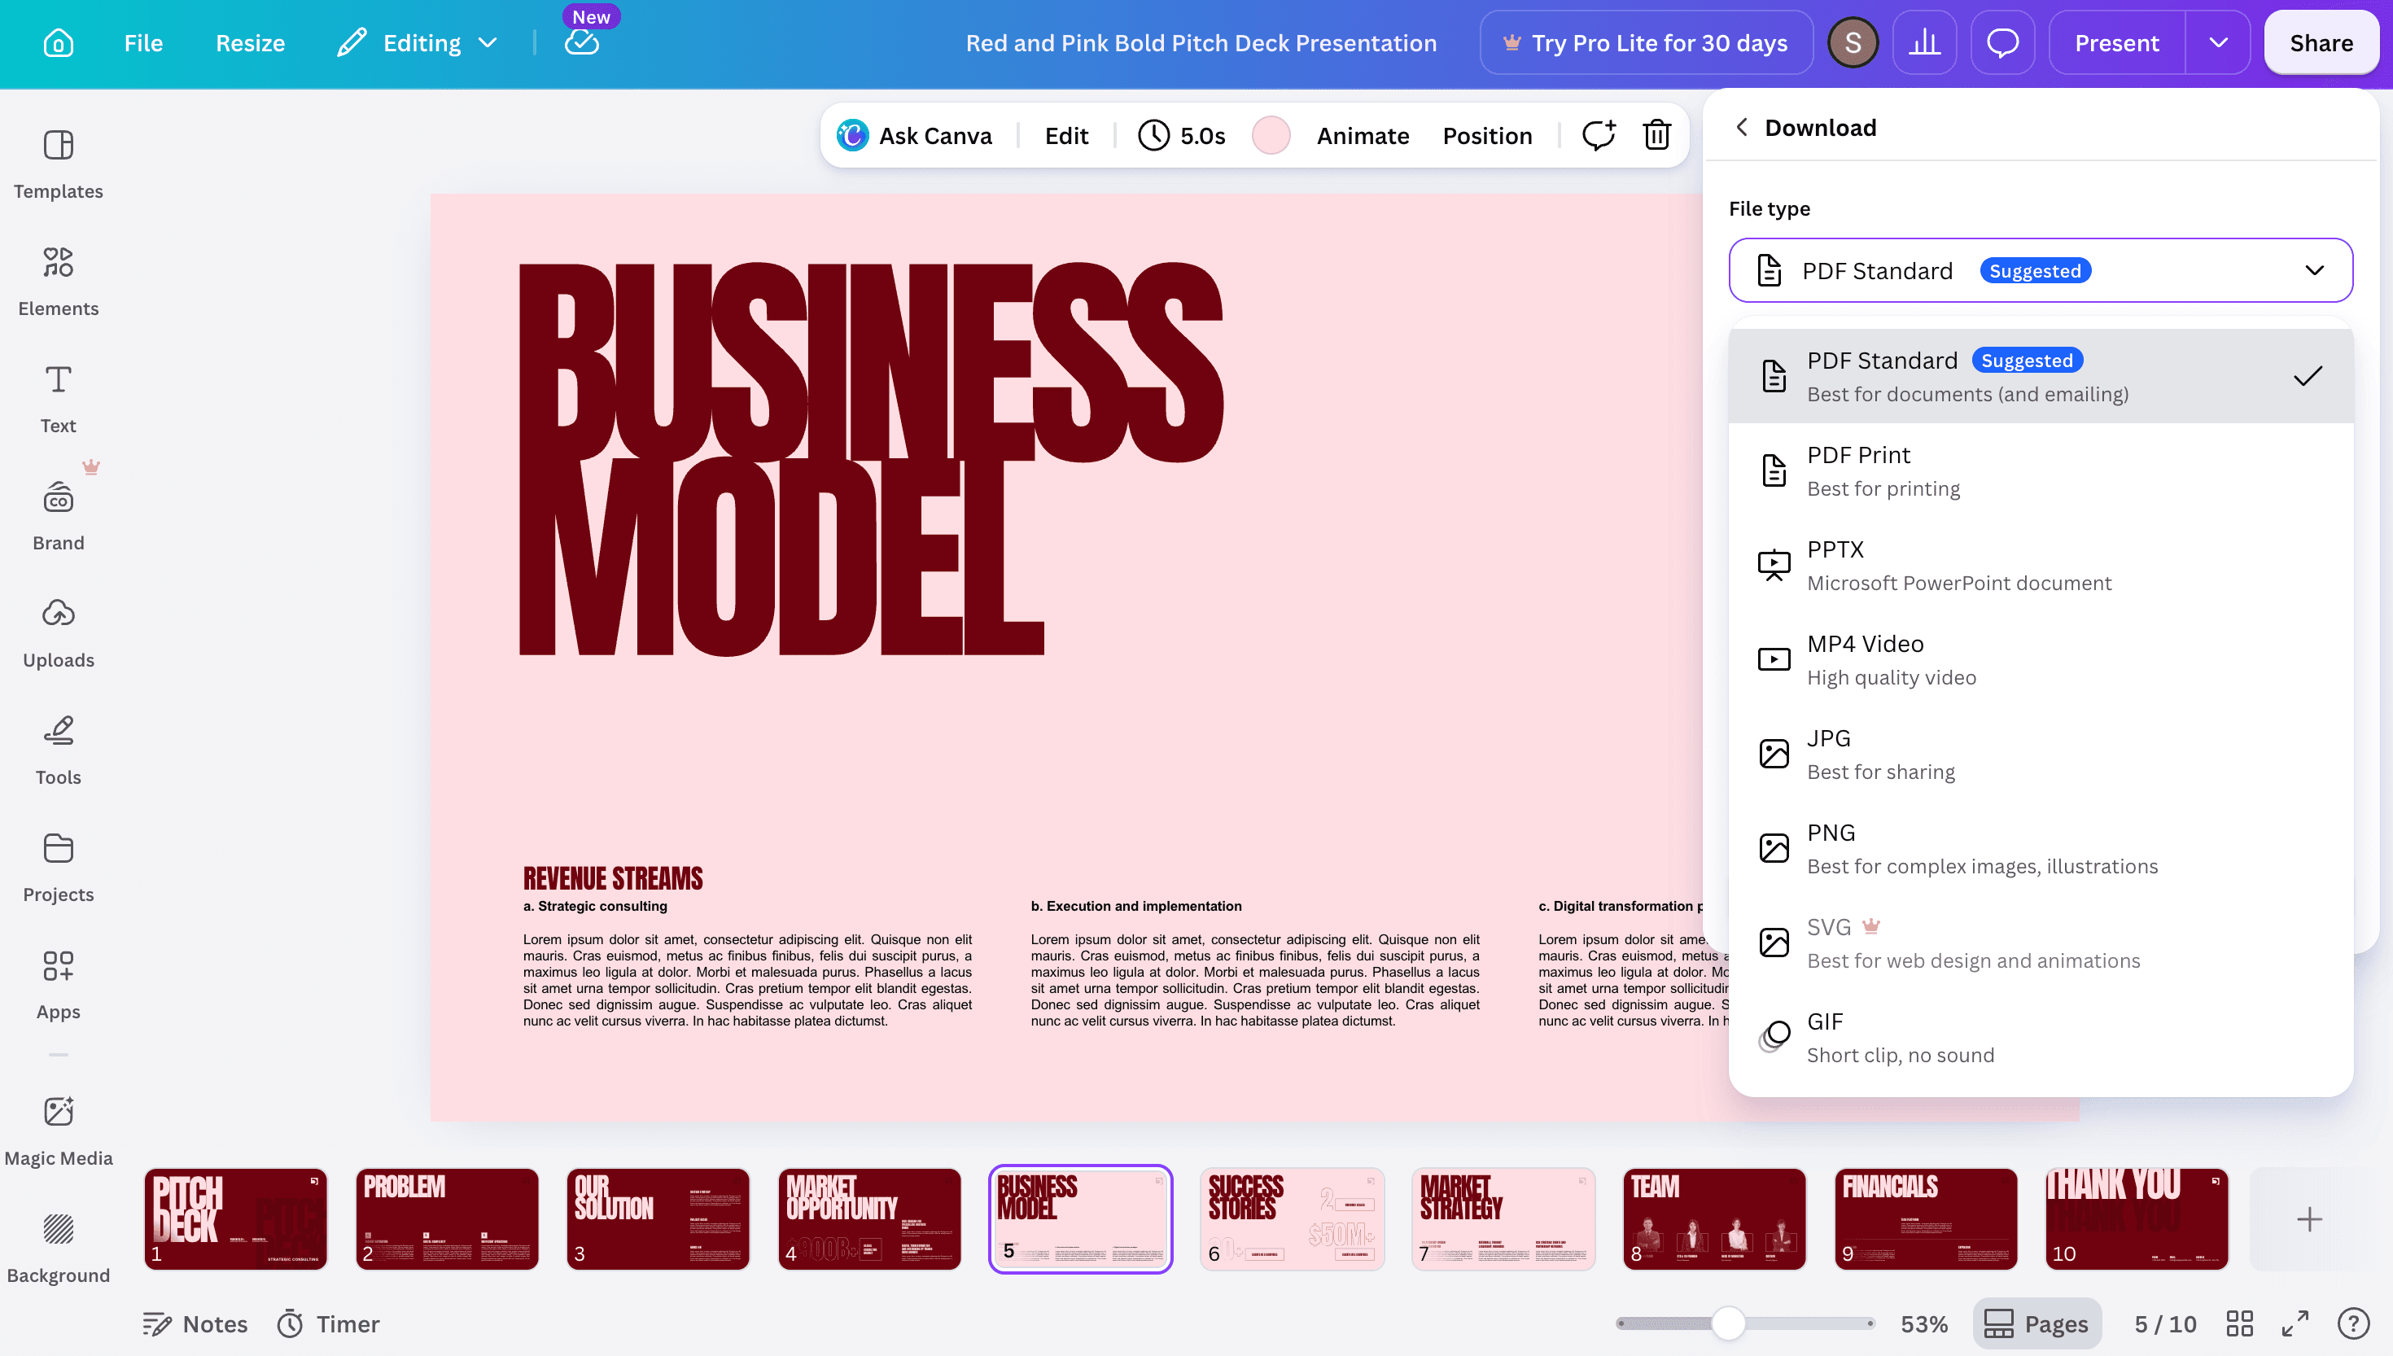Open page 4 Market Opportunity thumbnail
Screen dimensions: 2393x1356
869,1219
